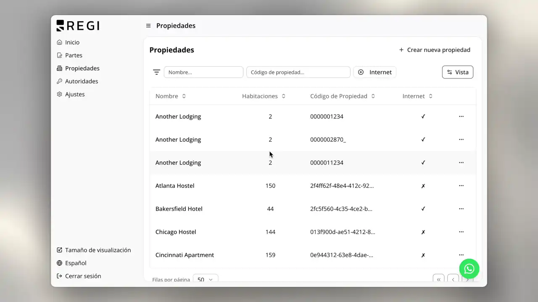Sort by Código de Propiedad column
The width and height of the screenshot is (538, 302).
372,96
